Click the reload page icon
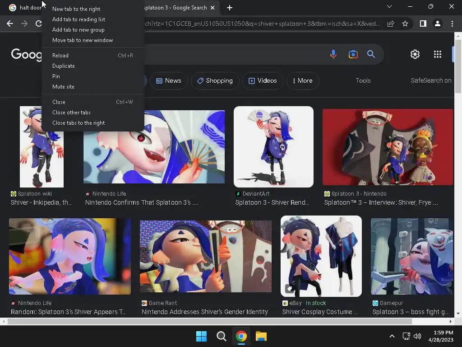The image size is (462, 347). pos(38,23)
